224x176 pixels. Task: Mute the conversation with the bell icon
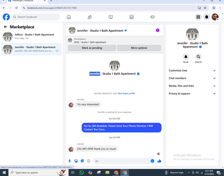186,57
